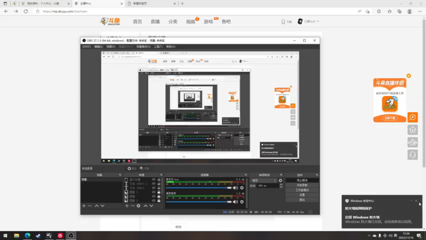
Task: Click the 时长 300 ms duration field
Action: [x=267, y=186]
